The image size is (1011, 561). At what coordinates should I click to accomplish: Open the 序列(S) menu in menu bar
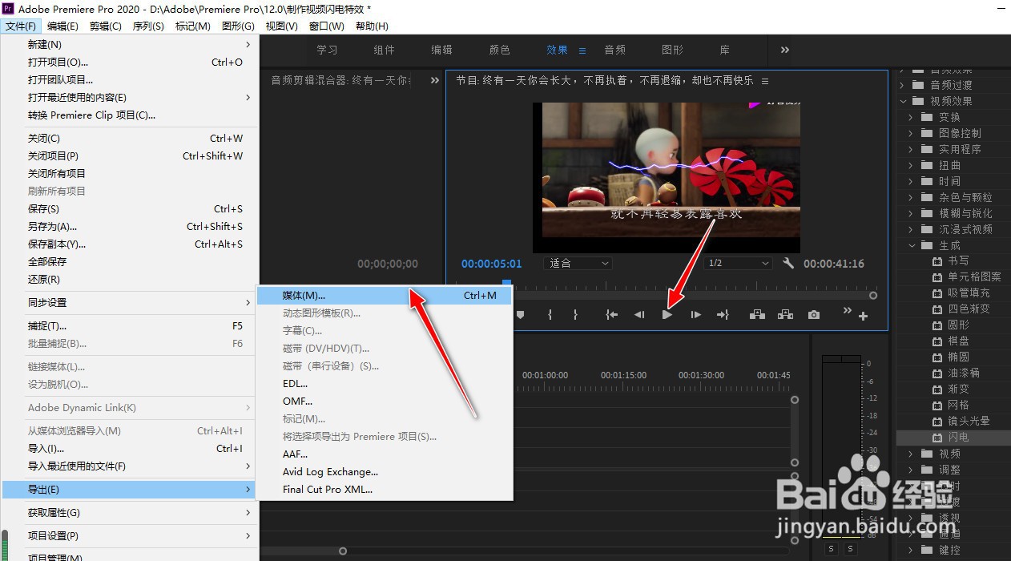148,26
